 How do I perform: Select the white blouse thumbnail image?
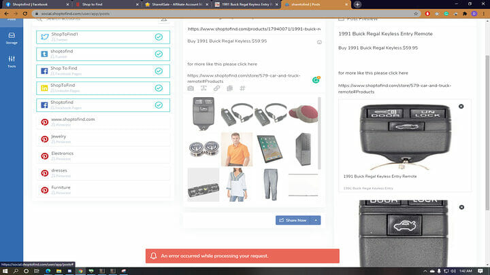(237, 185)
